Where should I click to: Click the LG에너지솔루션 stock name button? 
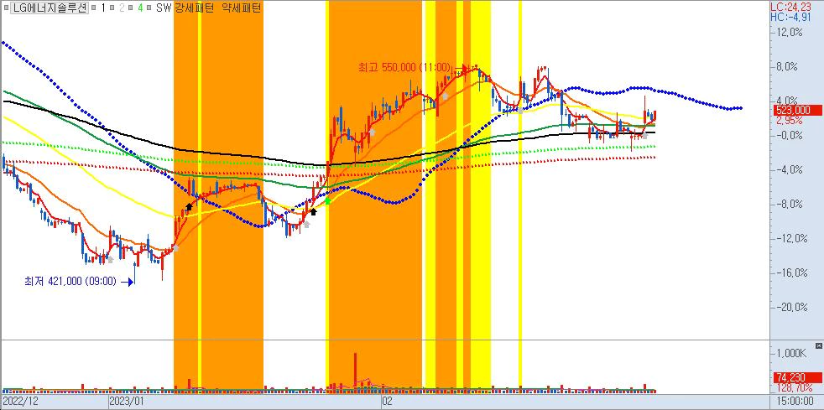coord(50,8)
